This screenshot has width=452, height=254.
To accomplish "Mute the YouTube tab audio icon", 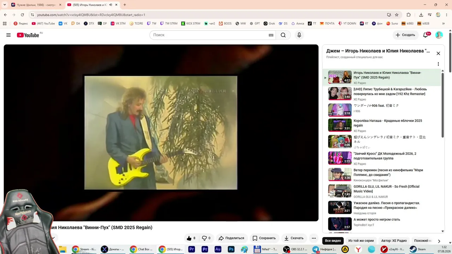I will 111,5.
